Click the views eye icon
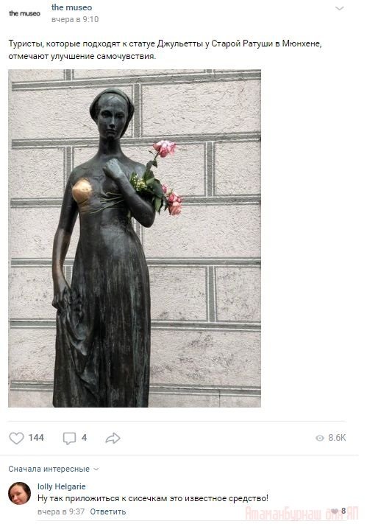The height and width of the screenshot is (524, 367). 320,438
